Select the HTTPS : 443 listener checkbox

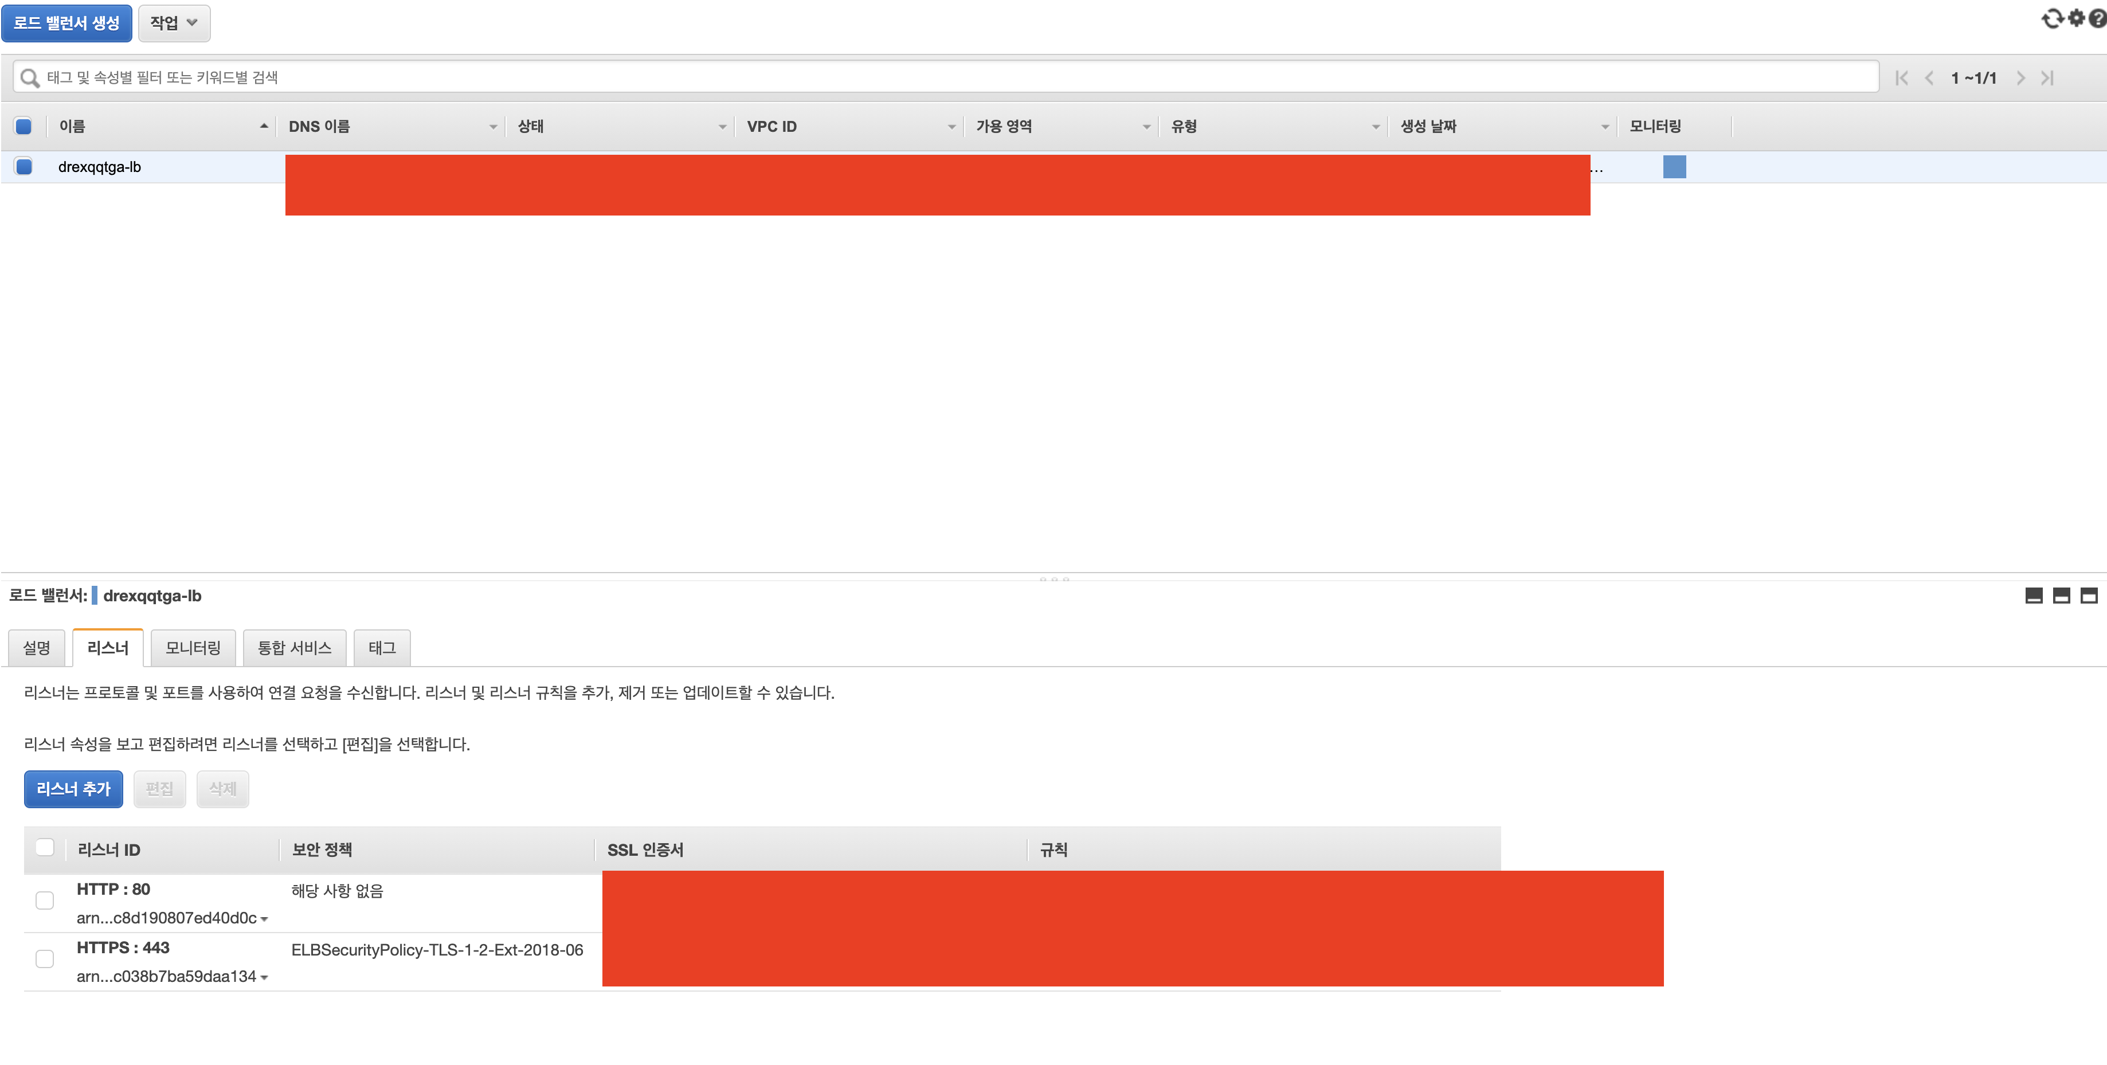45,958
